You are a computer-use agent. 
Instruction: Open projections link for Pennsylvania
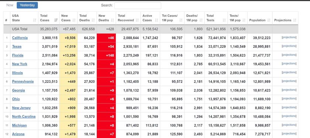click(289, 81)
